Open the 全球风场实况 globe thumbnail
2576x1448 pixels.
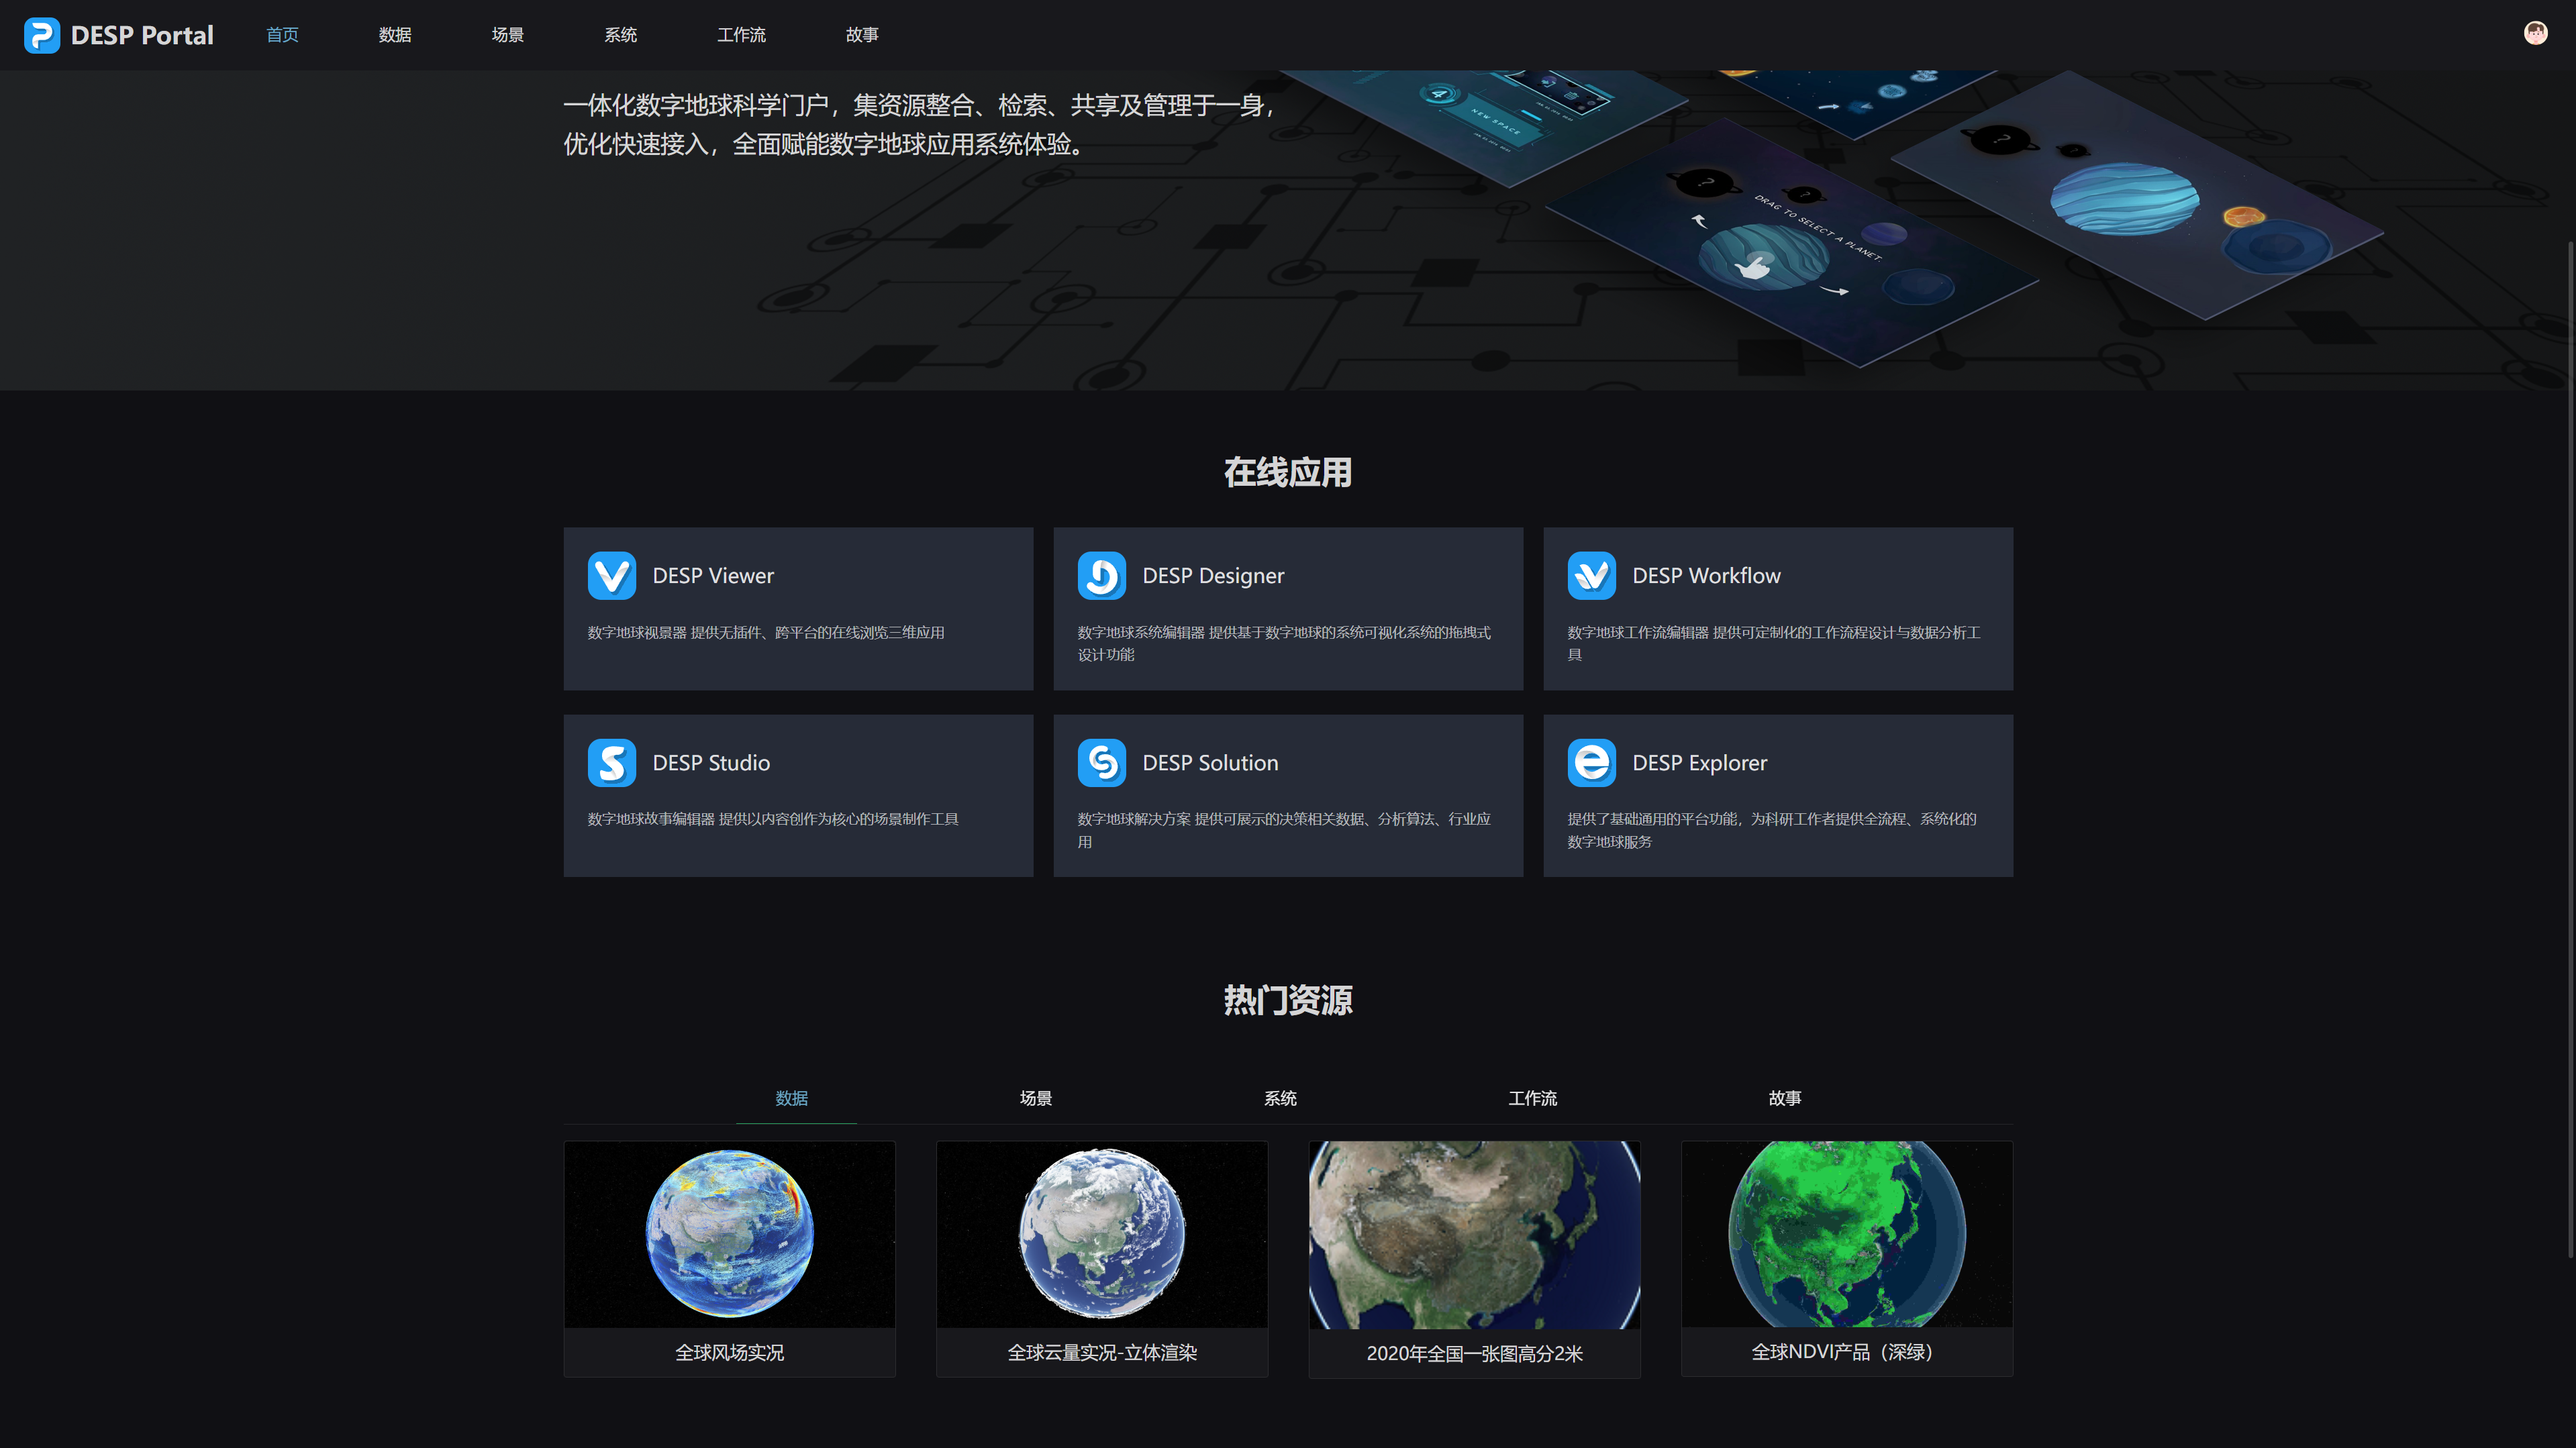(x=729, y=1234)
